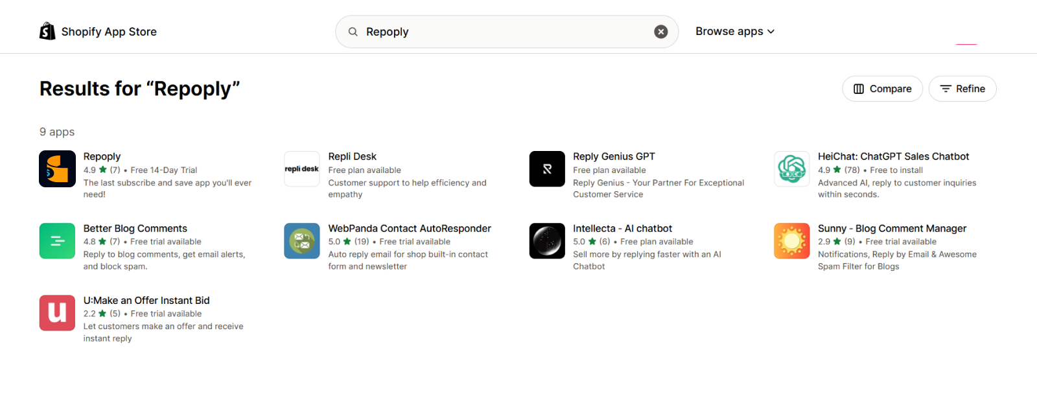The image size is (1037, 405).
Task: Open the Reply Genius GPT title link
Action: 614,156
